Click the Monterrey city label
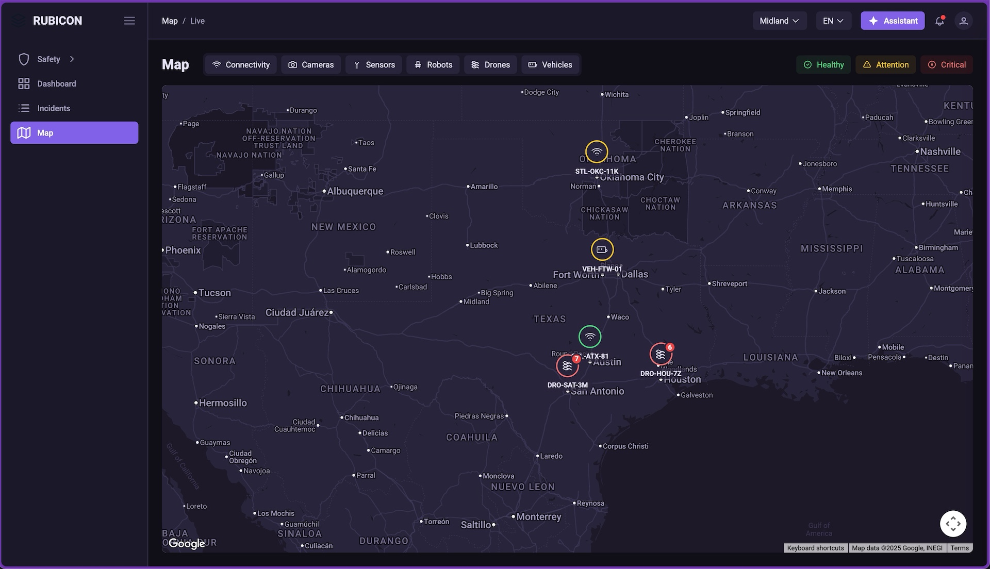The height and width of the screenshot is (569, 990). 538,516
